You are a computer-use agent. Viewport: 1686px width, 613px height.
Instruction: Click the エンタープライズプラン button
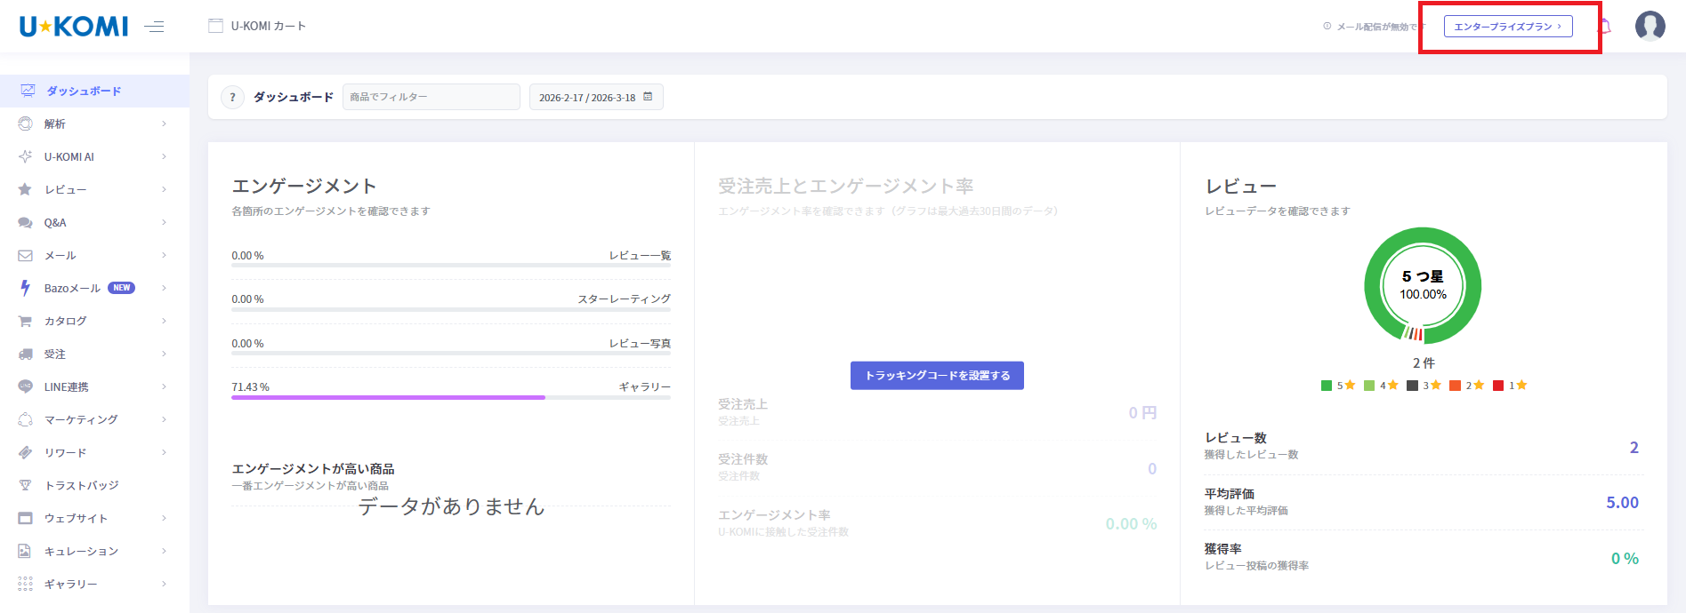[1507, 27]
